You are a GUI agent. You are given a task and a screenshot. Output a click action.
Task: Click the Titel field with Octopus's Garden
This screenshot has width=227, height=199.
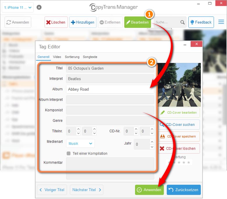click(110, 68)
